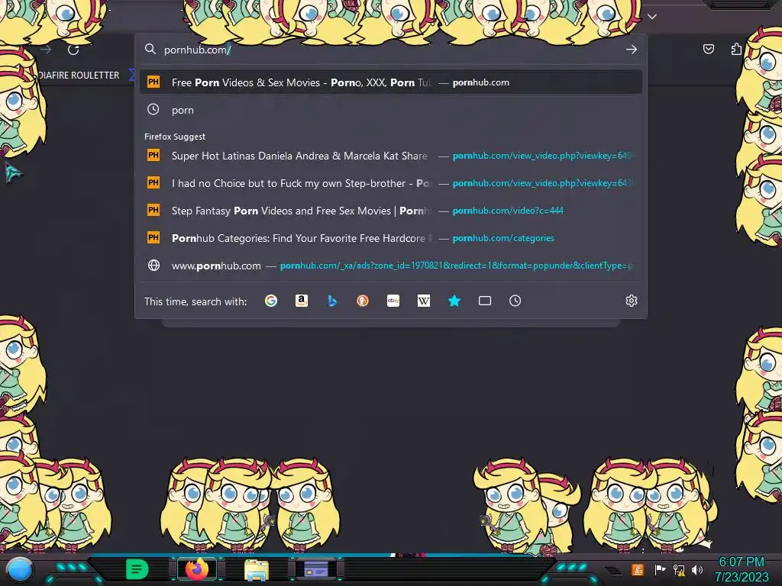This screenshot has width=782, height=586.
Task: Search bookmarks using the star icon
Action: (454, 301)
